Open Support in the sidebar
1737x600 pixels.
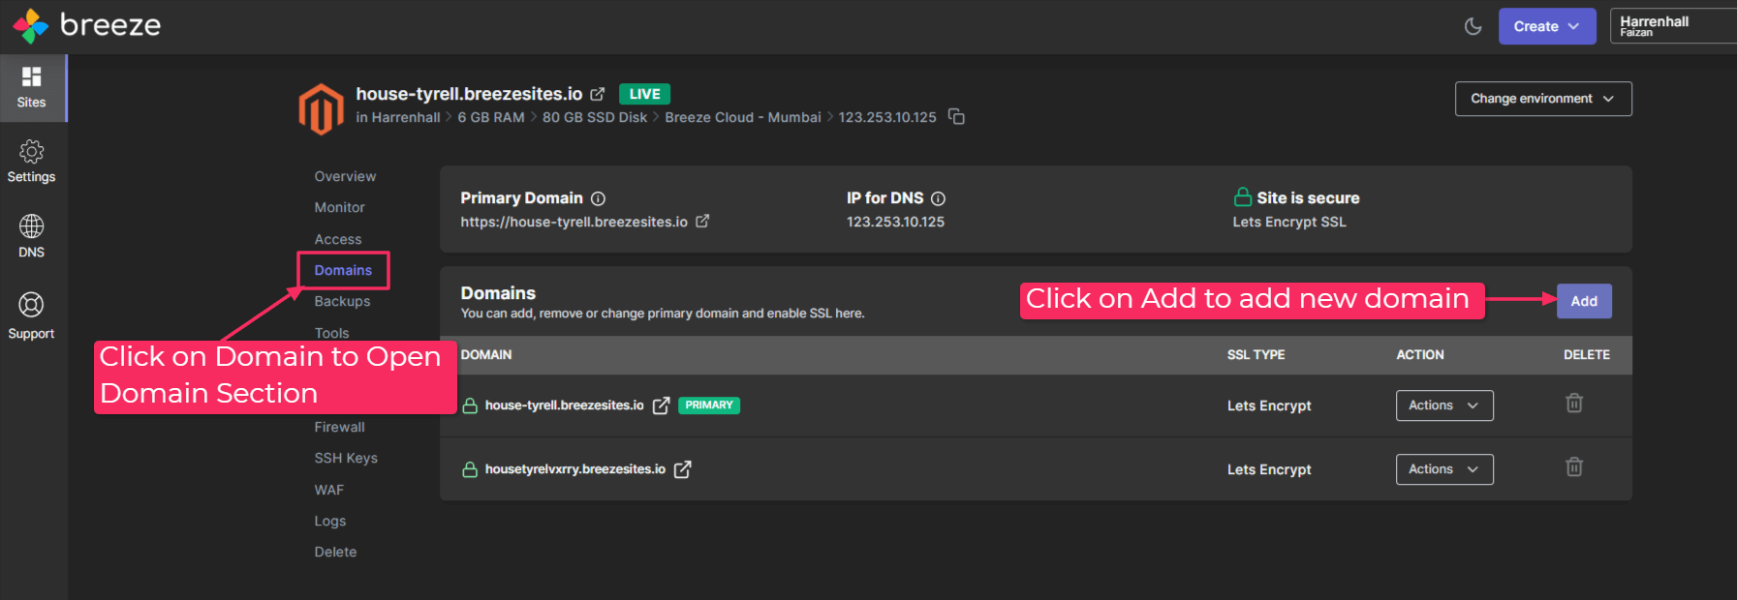(31, 316)
